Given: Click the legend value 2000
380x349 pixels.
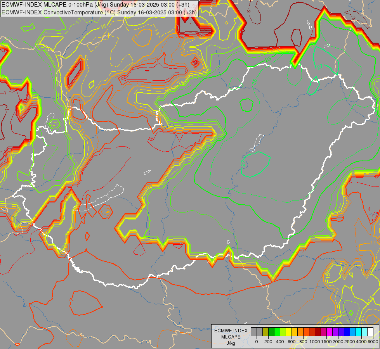Looking at the screenshot, I should (x=338, y=342).
